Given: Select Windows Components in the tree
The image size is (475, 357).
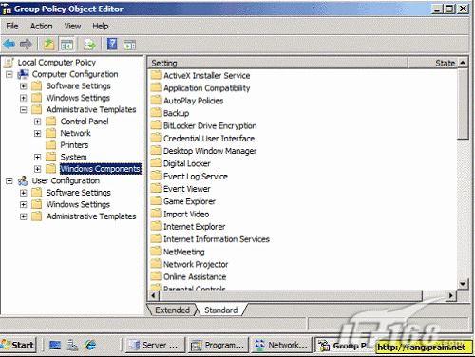Looking at the screenshot, I should click(101, 169).
